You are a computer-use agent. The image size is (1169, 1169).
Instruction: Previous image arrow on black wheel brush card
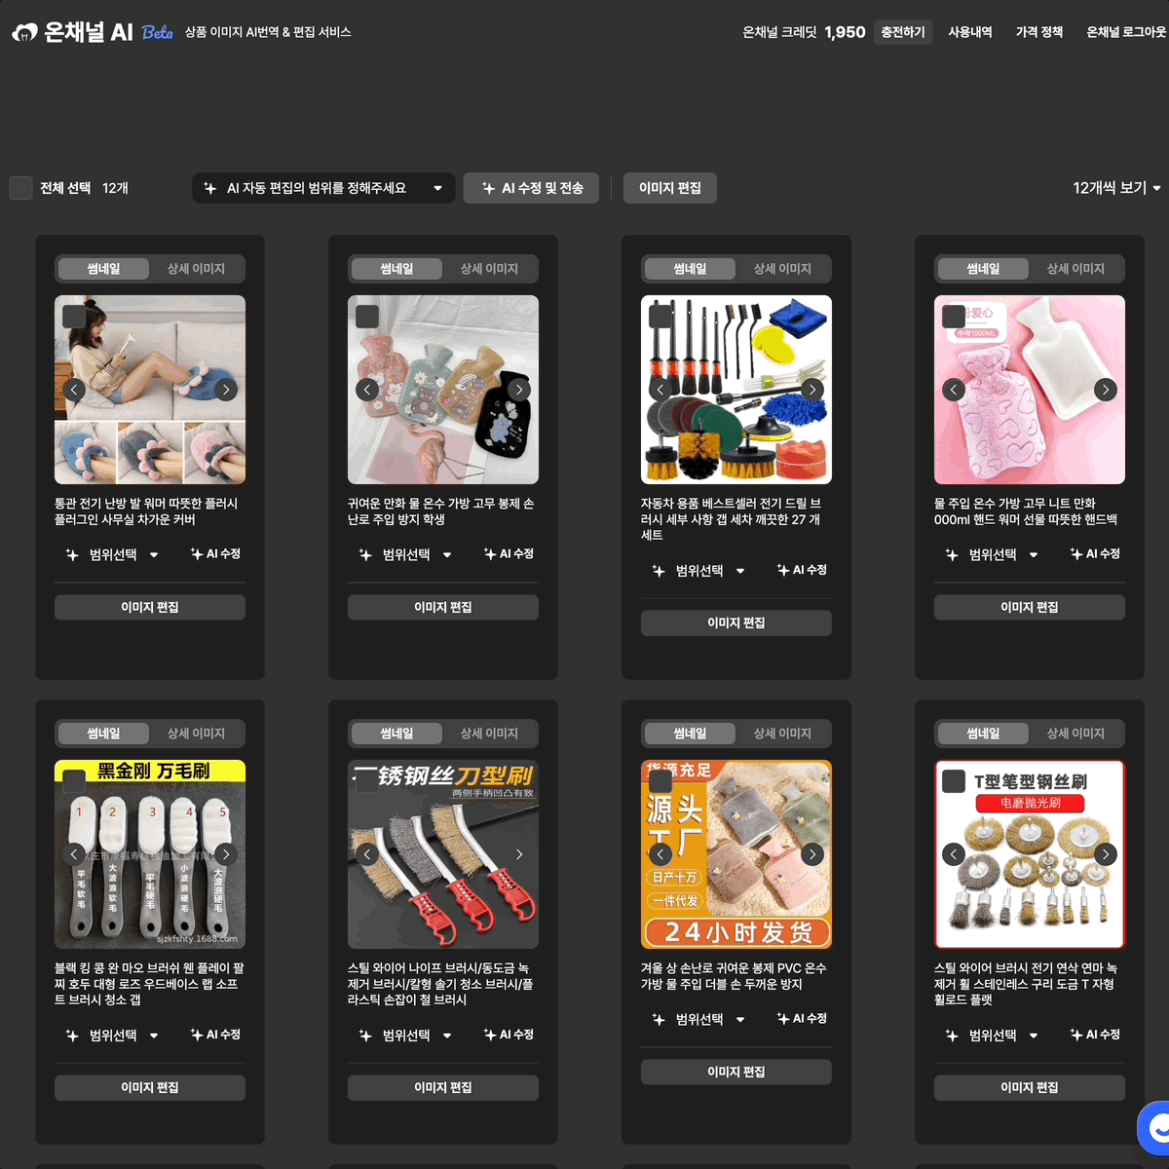[x=74, y=854]
